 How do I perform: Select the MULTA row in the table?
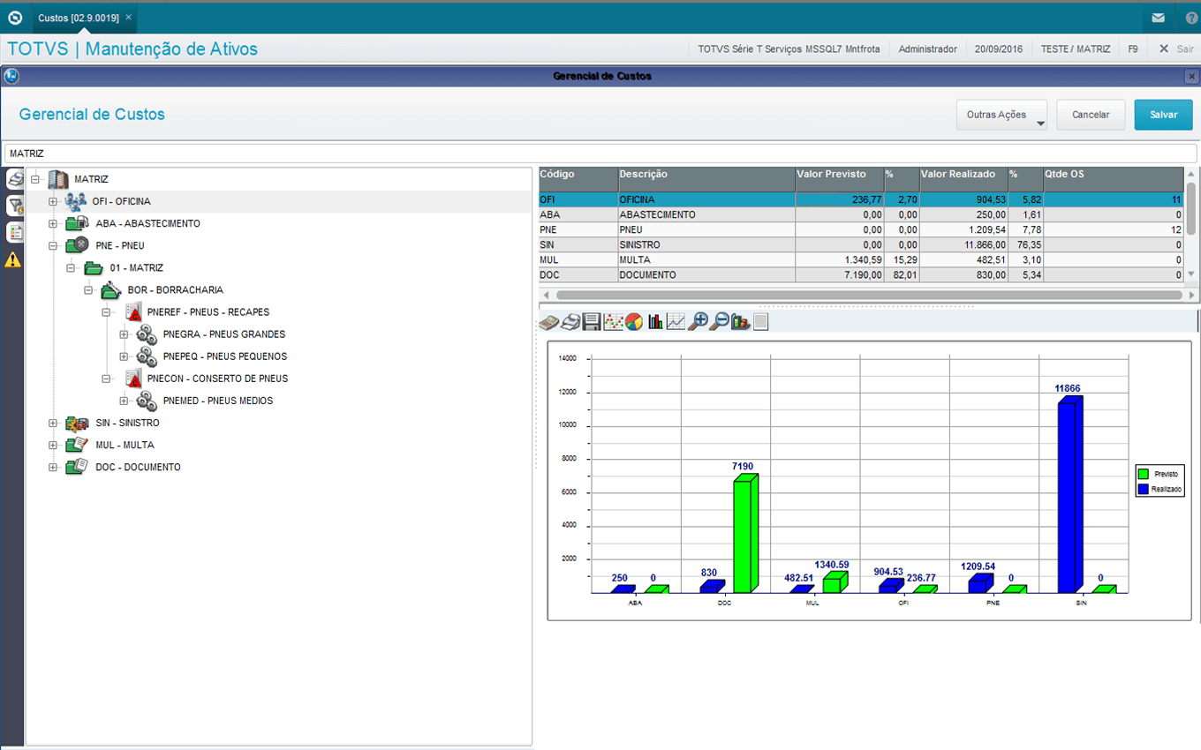pos(861,259)
